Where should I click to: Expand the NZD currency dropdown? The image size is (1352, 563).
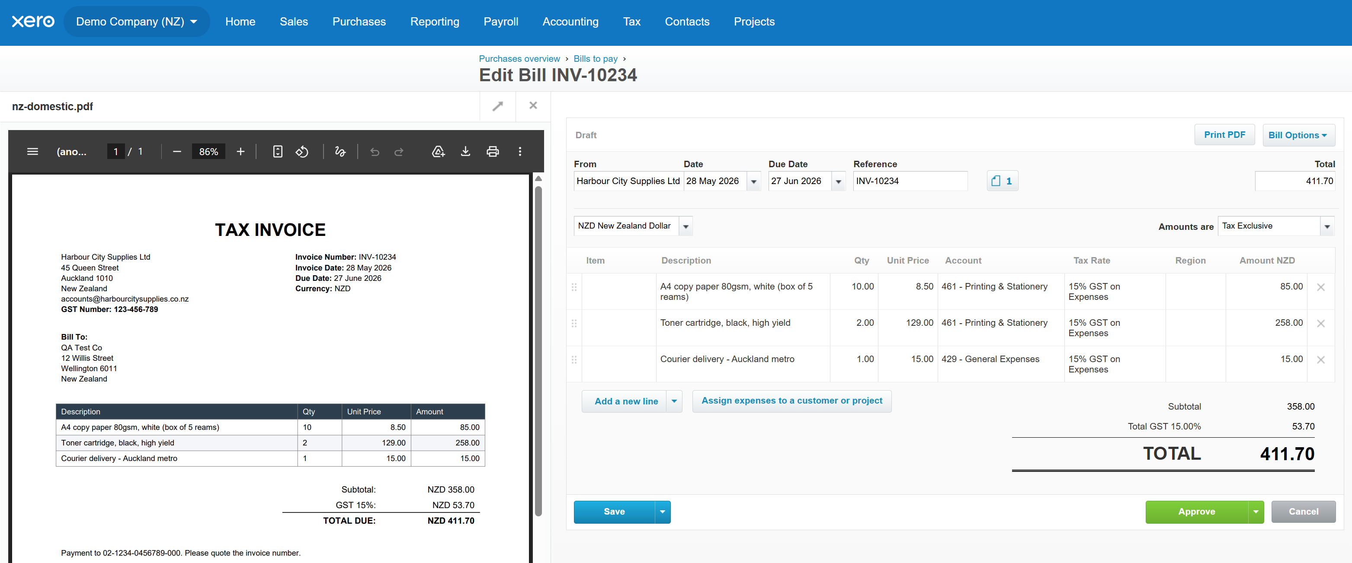pos(686,226)
